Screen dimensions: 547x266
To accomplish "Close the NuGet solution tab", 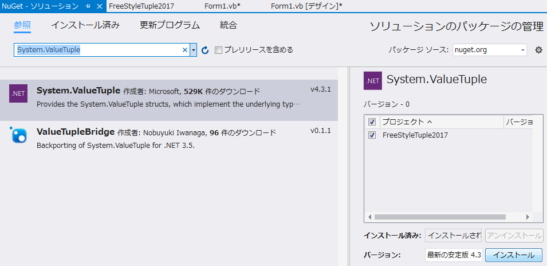I will coord(100,6).
